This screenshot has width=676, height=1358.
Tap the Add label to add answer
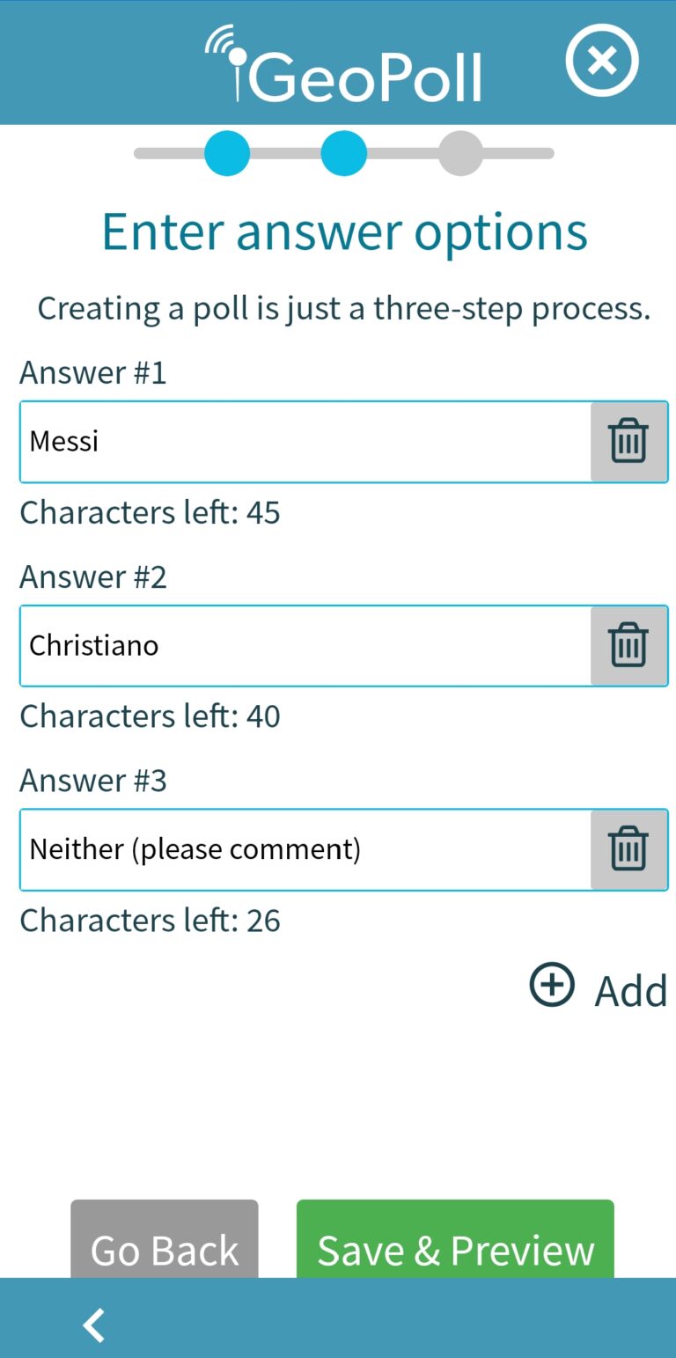pyautogui.click(x=630, y=991)
